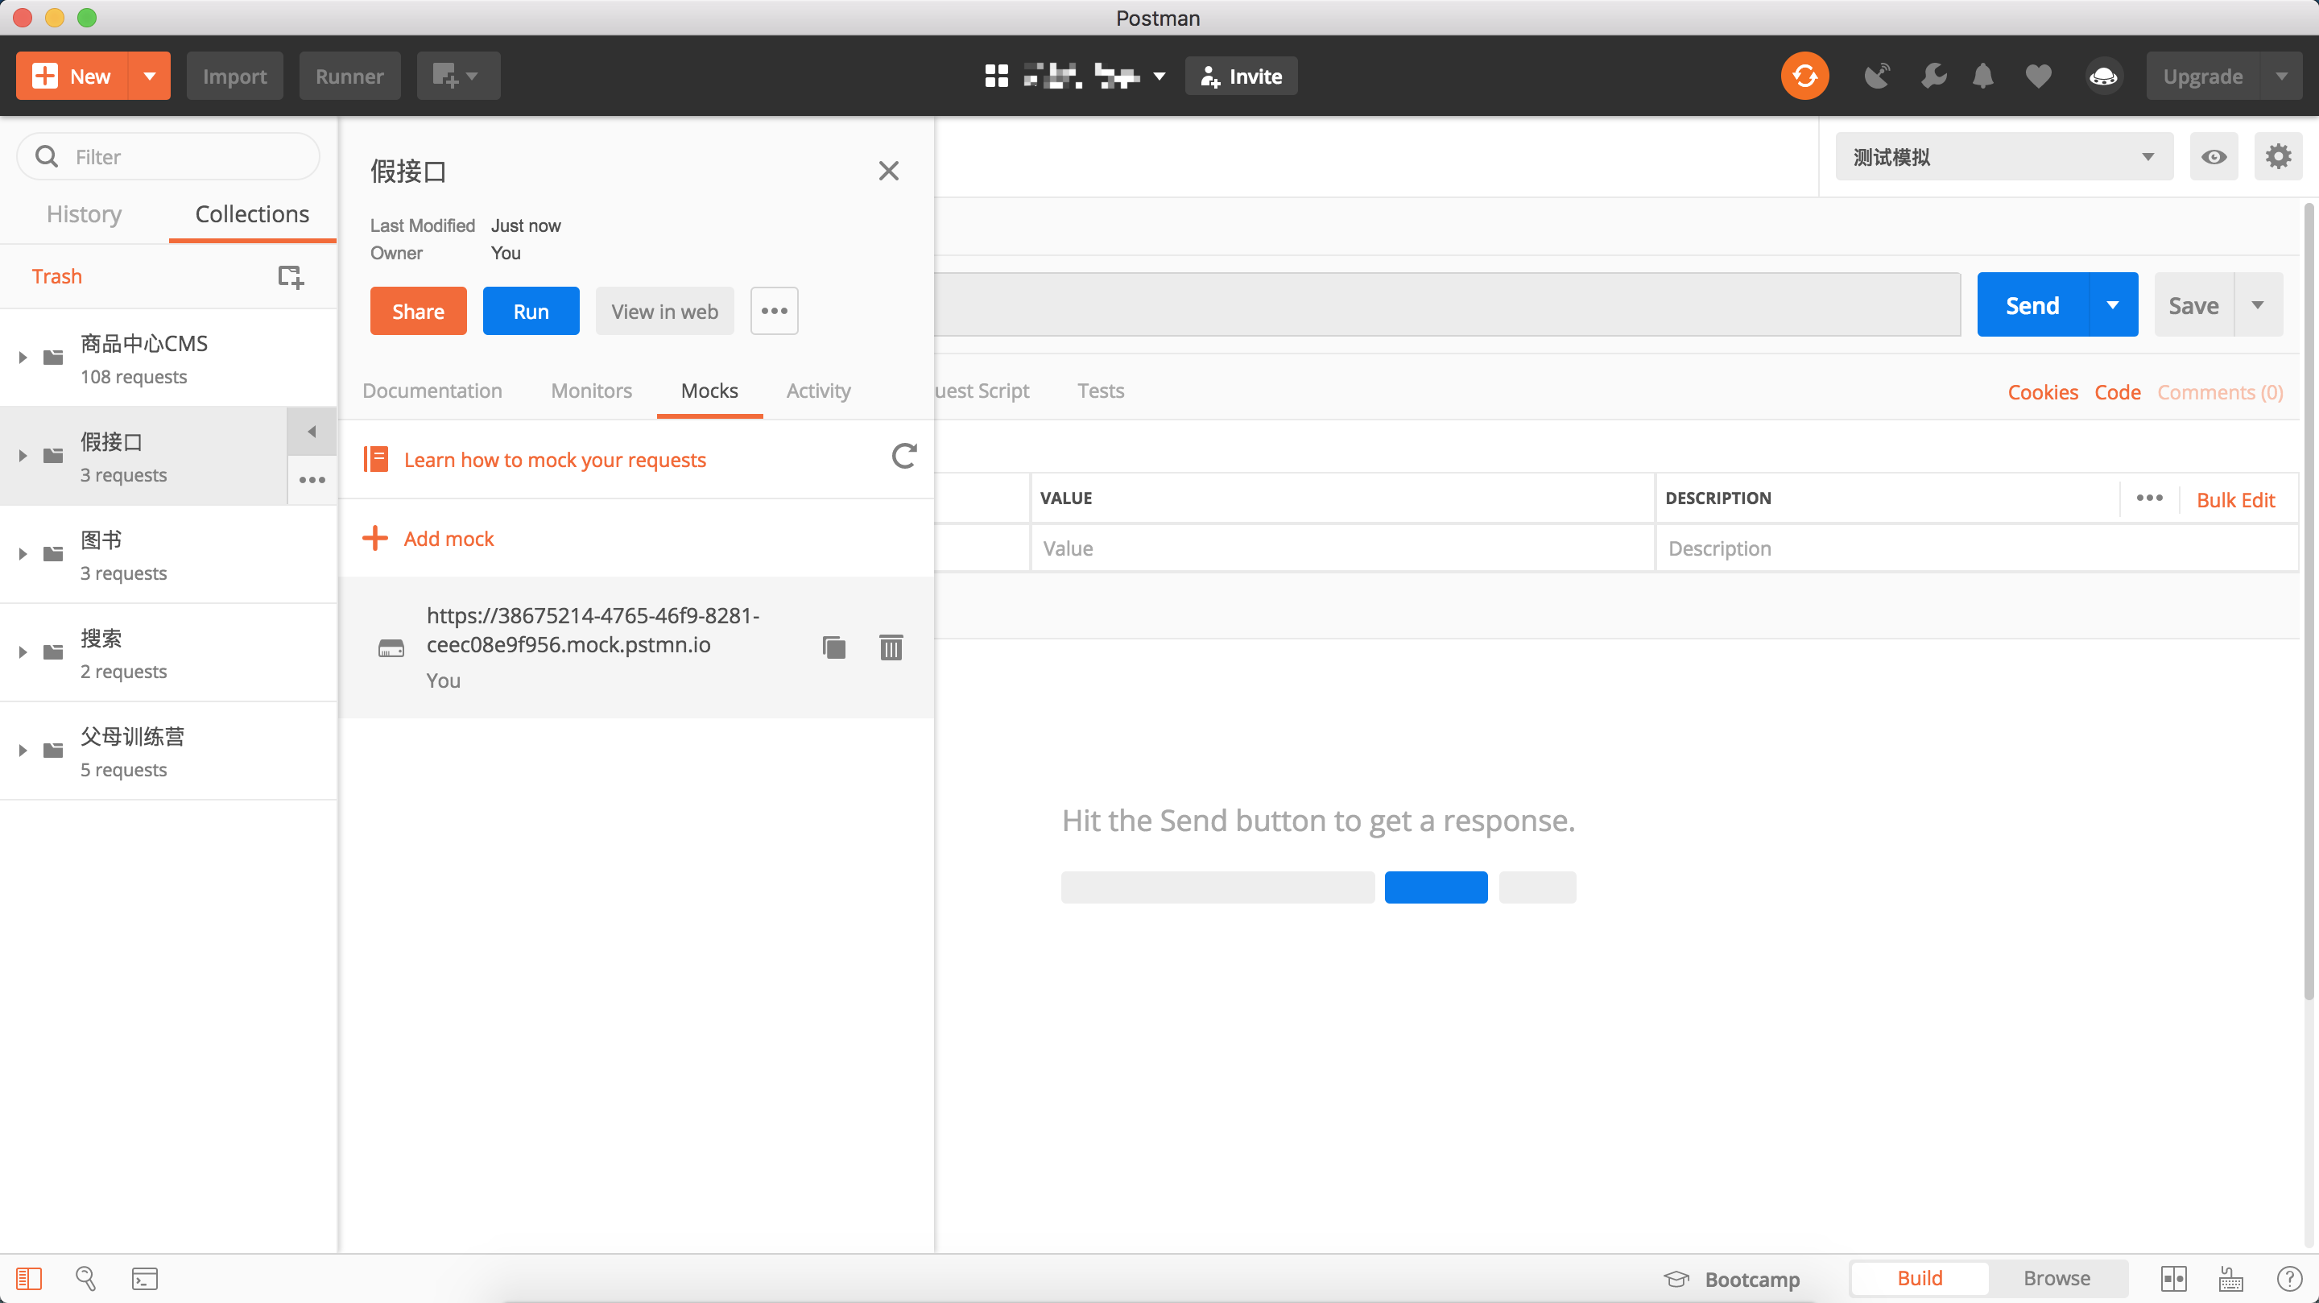This screenshot has height=1303, width=2319.
Task: Open the New button dropdown arrow
Action: pos(151,76)
